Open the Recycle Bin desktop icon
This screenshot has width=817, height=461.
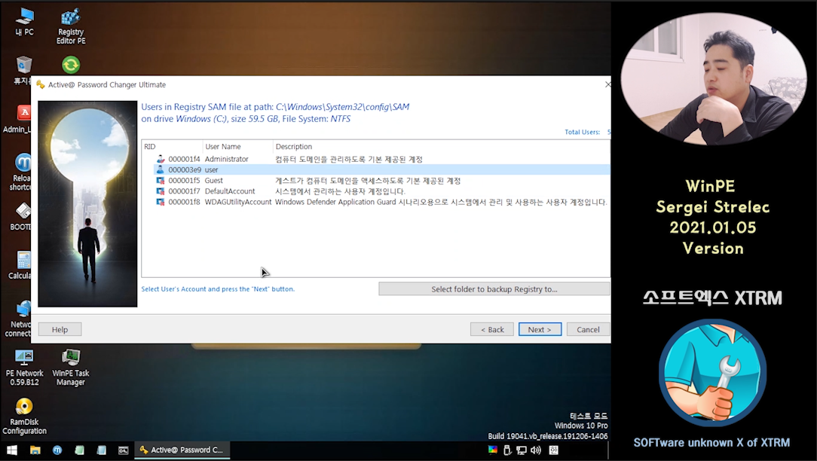coord(23,70)
